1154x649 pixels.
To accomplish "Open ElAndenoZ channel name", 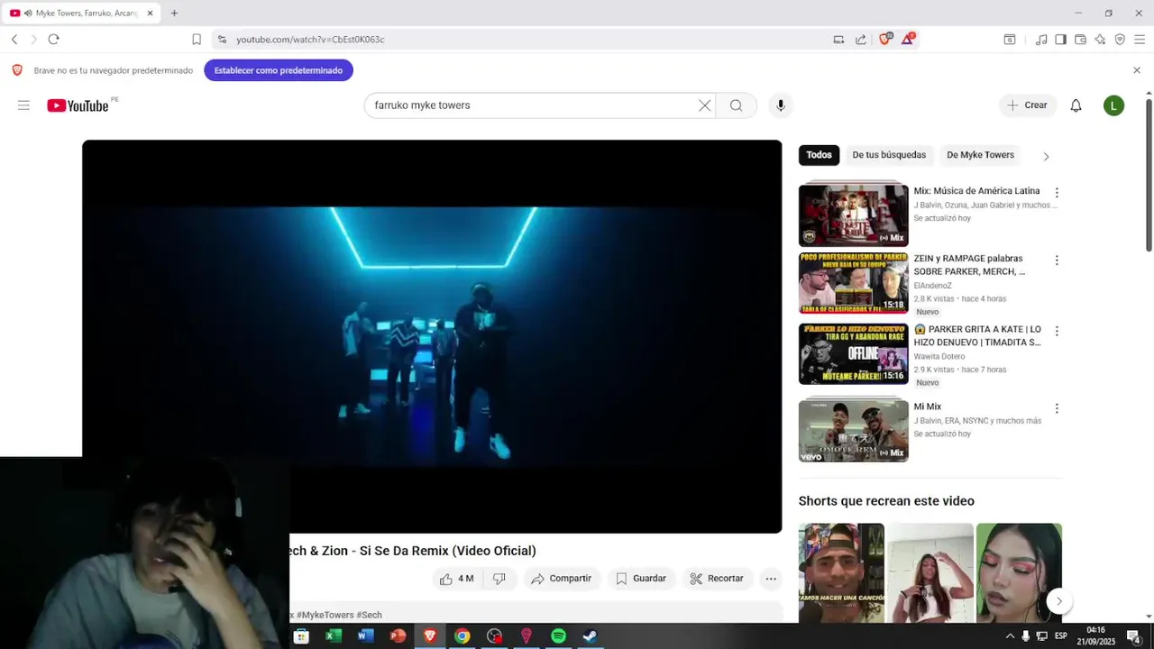I will [932, 286].
